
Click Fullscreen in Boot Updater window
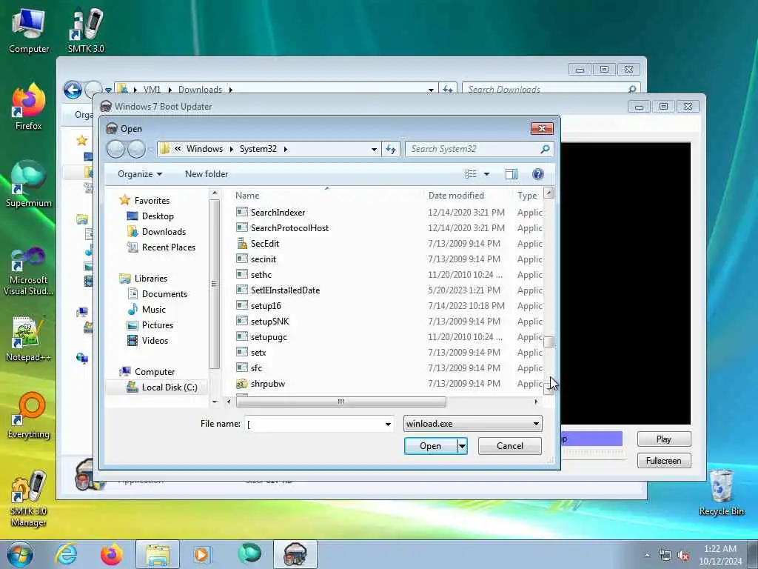point(664,461)
